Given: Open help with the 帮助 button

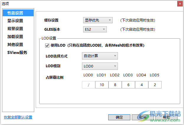Looking at the screenshot, I should (166, 117).
